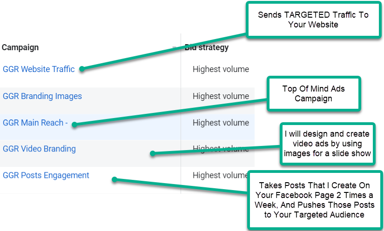384x231 pixels.
Task: Click the green dot after GGR Main Reach
Action: 74,124
